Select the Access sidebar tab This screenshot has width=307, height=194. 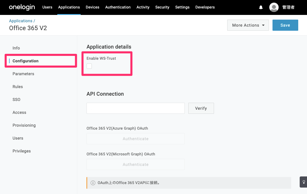point(19,112)
